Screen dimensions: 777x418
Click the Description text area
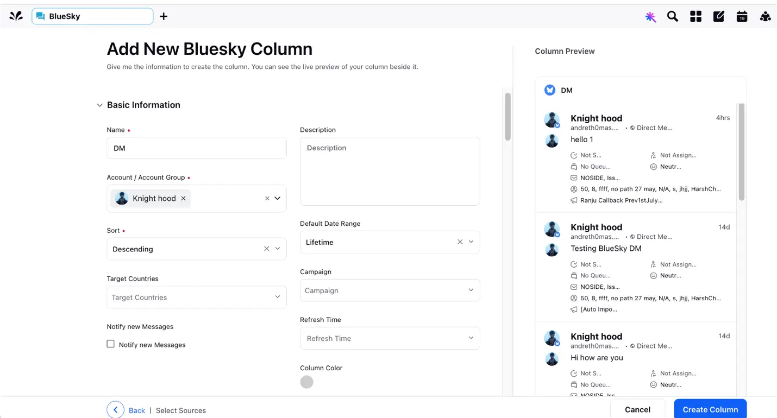coord(390,171)
